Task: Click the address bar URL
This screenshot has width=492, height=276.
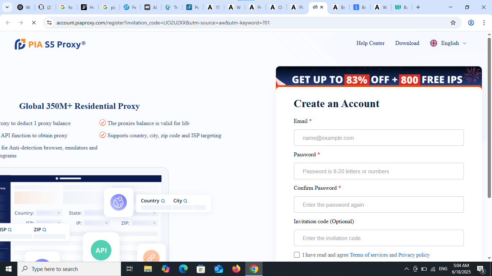Action: click(x=163, y=23)
